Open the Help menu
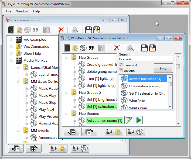The width and height of the screenshot is (191, 159). point(36,11)
